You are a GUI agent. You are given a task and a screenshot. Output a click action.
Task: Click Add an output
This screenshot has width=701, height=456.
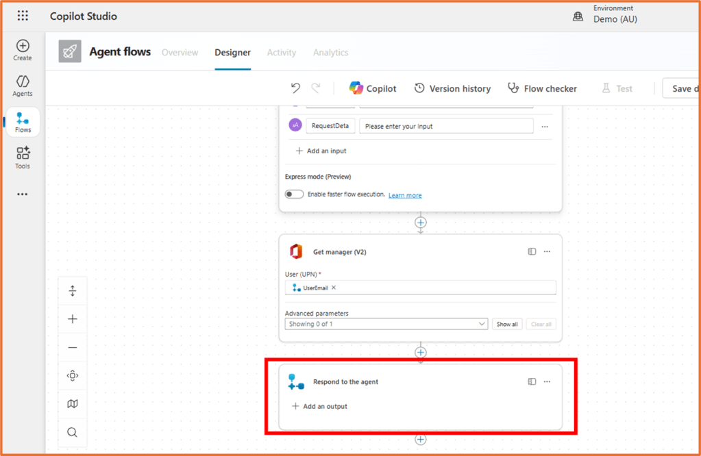tap(320, 406)
